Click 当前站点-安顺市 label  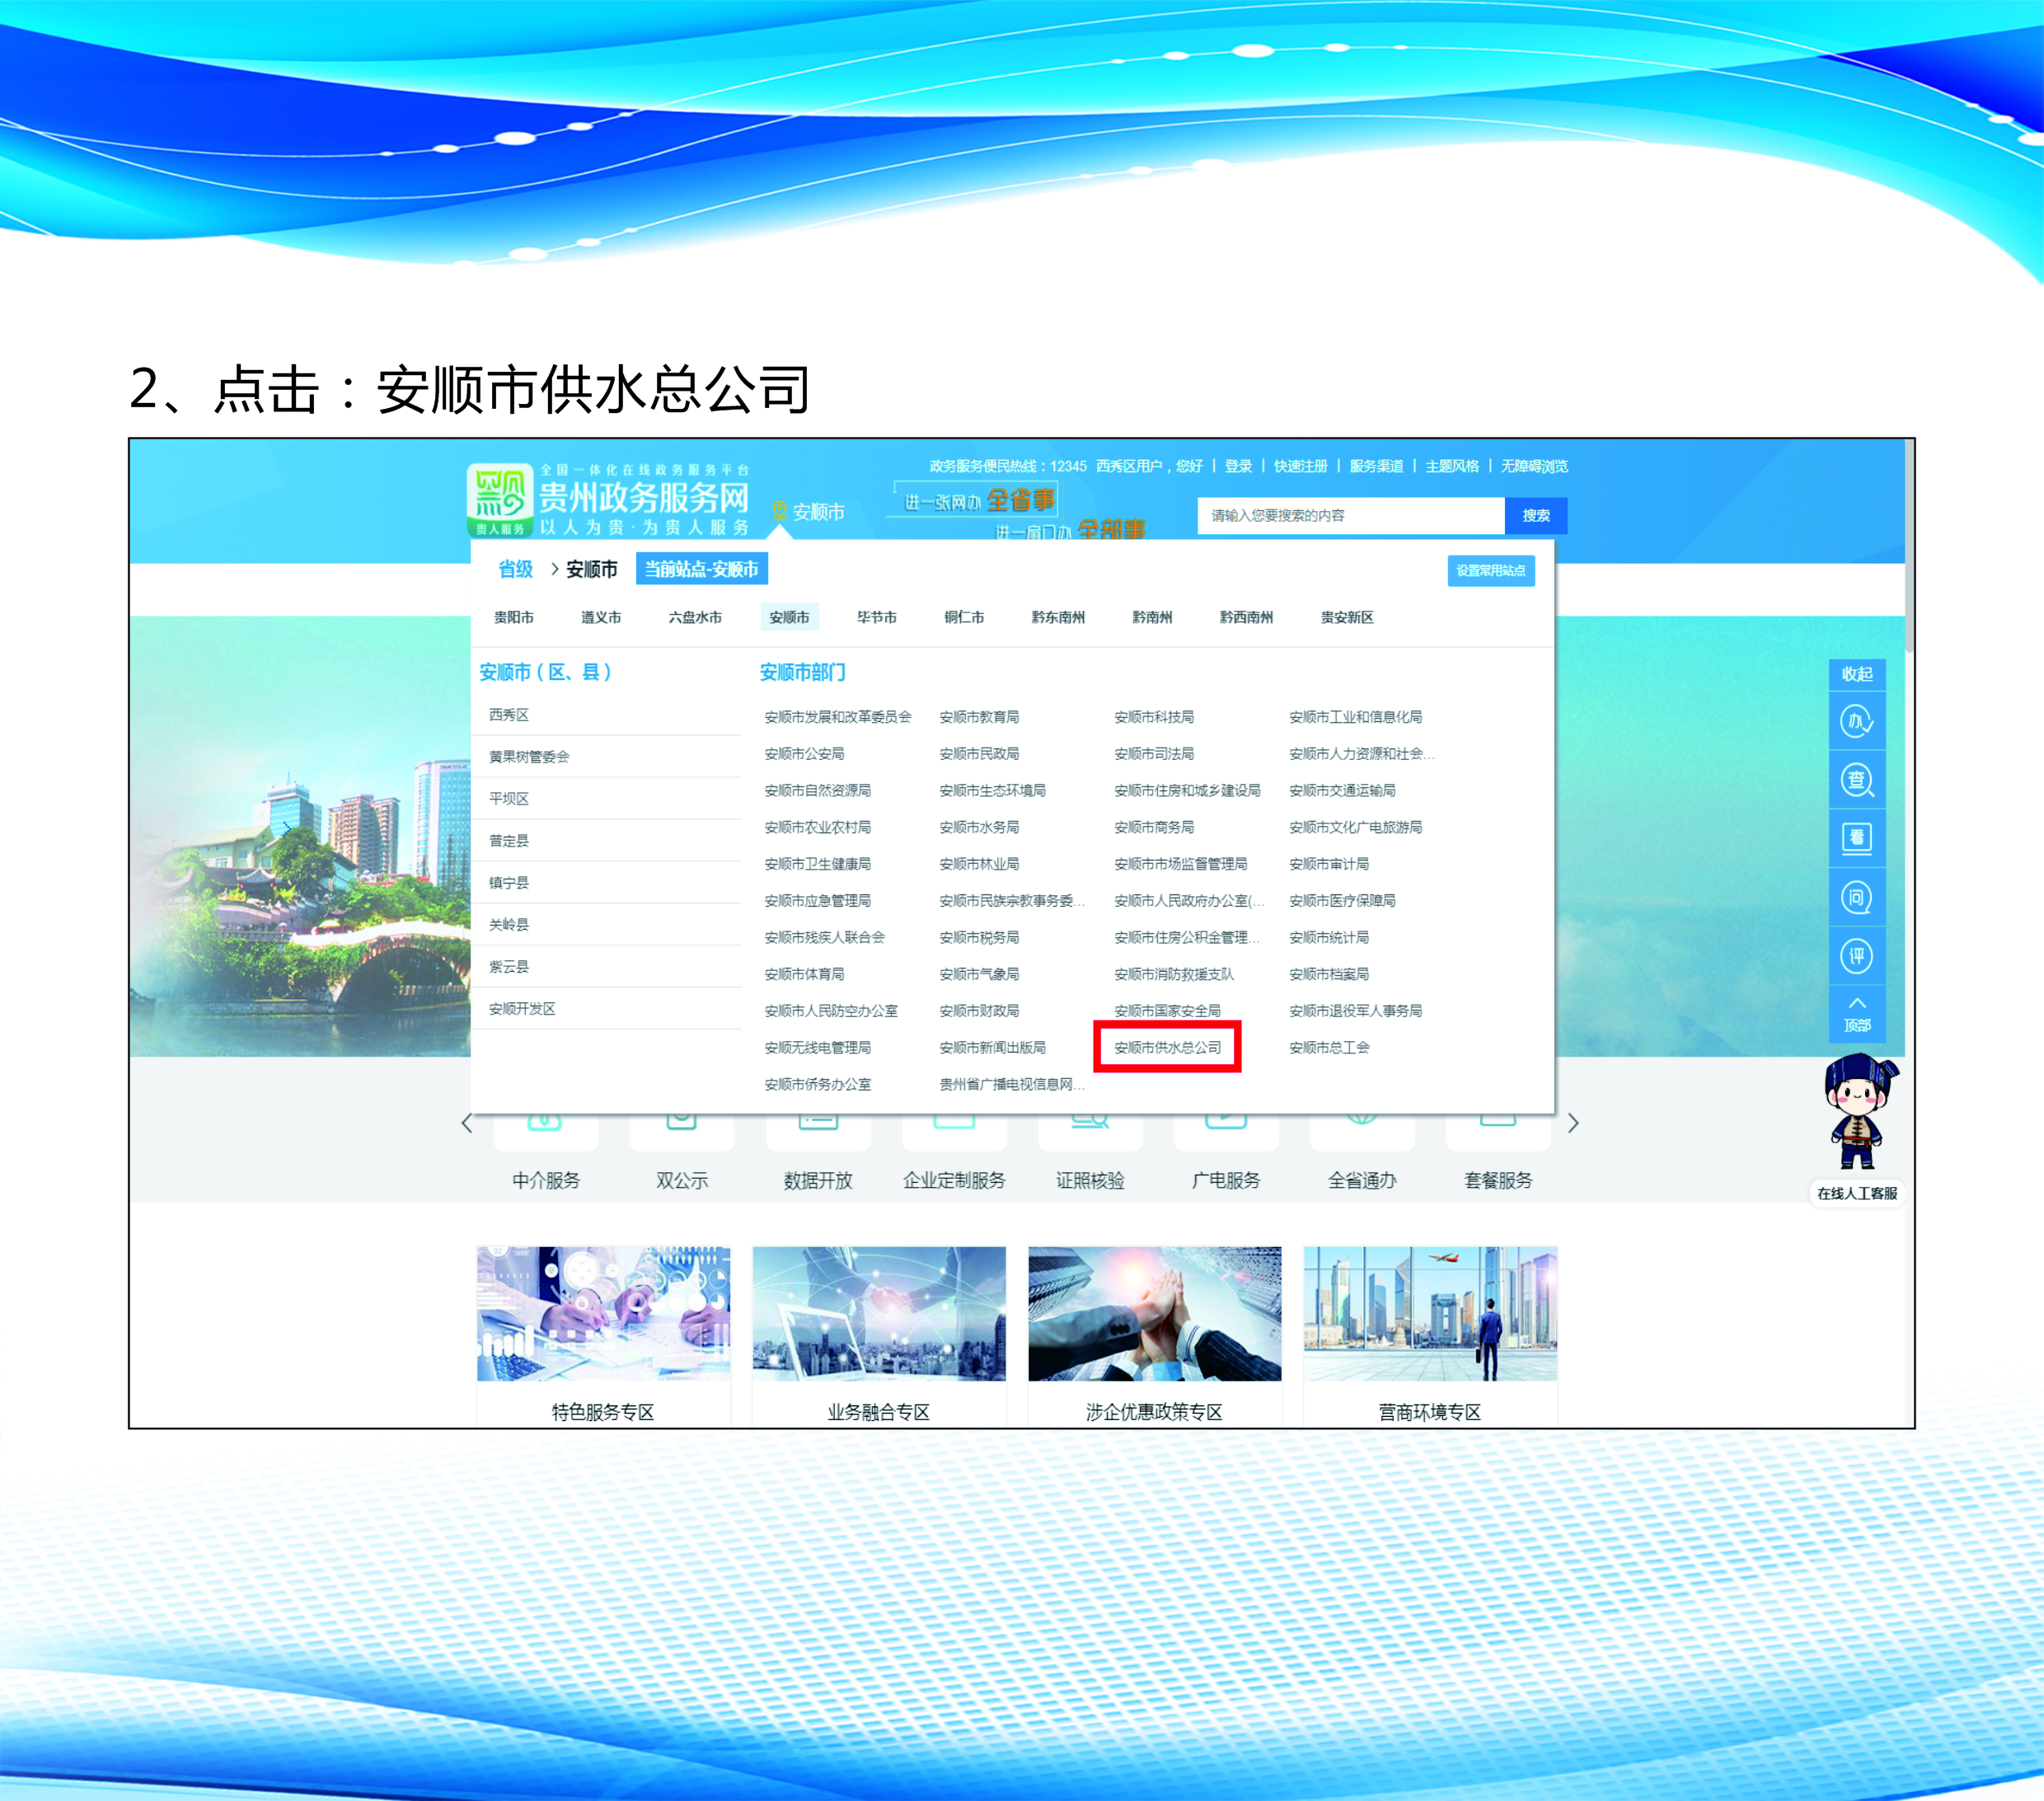[701, 569]
